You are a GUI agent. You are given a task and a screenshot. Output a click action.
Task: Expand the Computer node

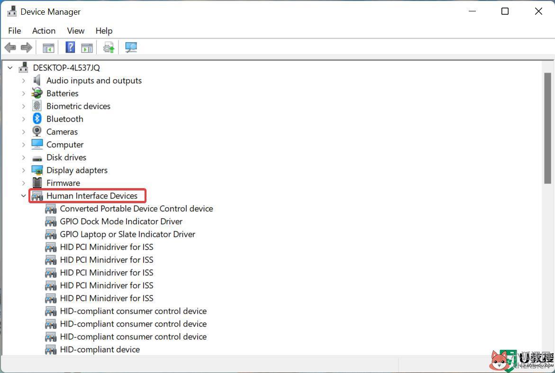tap(23, 145)
